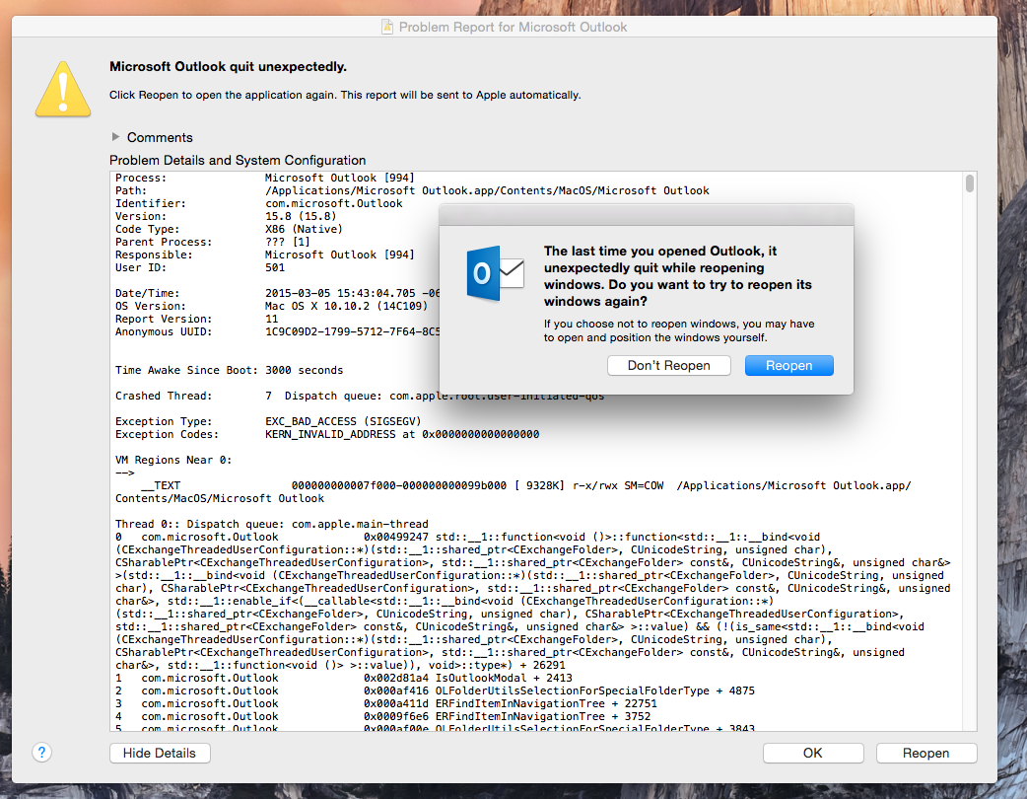This screenshot has width=1027, height=799.
Task: Click the 'Crashed Thread:' label
Action: tap(164, 396)
